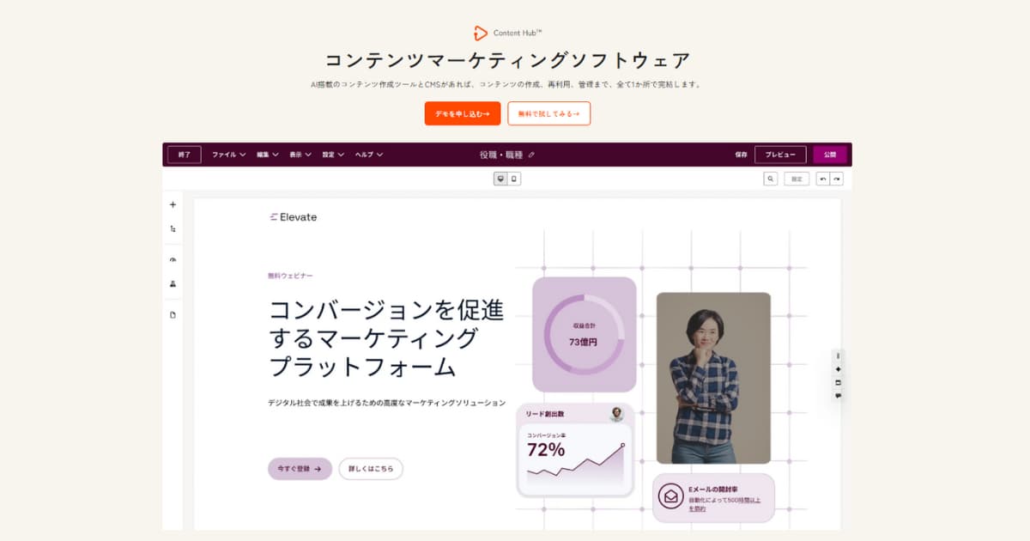Open the ヘルプ menu
This screenshot has height=541, width=1030.
tap(369, 155)
